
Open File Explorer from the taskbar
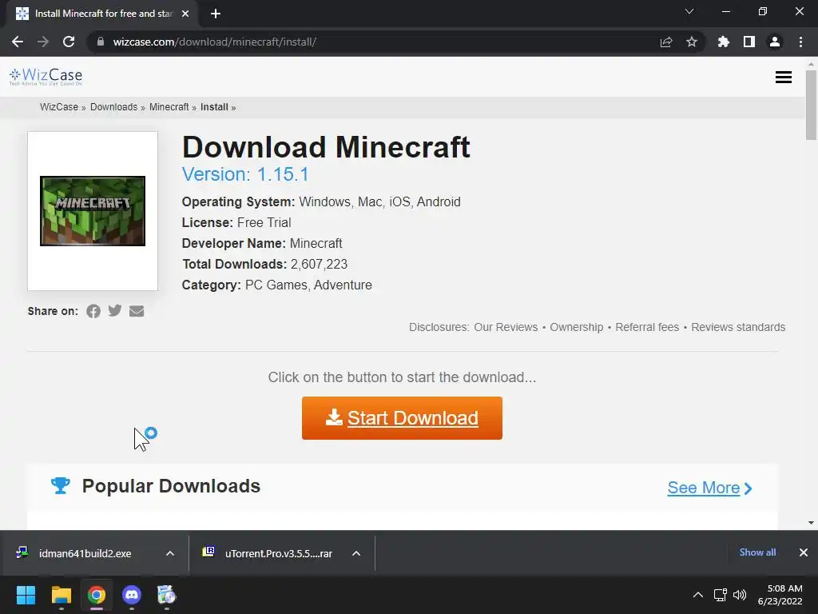tap(61, 595)
